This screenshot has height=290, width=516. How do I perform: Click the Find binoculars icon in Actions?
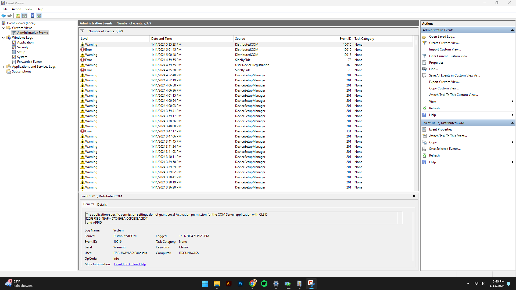pyautogui.click(x=424, y=69)
